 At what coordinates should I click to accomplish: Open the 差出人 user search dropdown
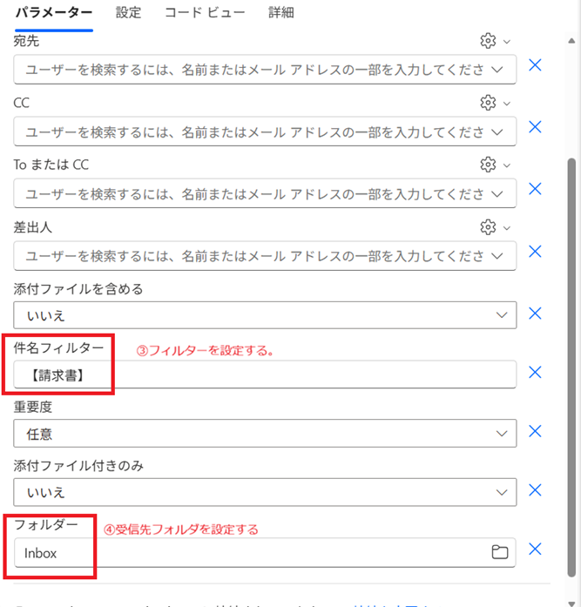498,255
